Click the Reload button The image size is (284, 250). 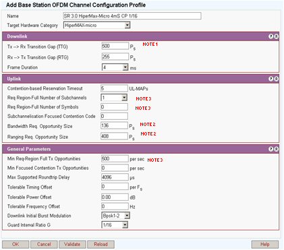pyautogui.click(x=101, y=244)
